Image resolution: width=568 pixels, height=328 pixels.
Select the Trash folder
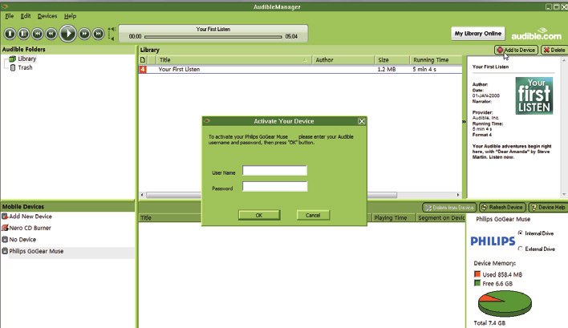coord(25,67)
